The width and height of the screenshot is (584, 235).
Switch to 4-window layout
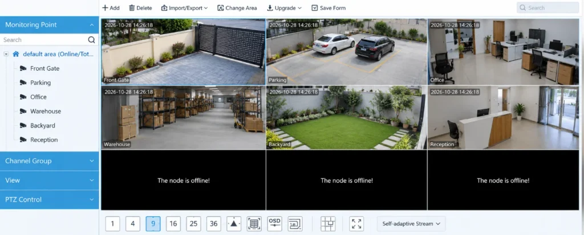[132, 224]
